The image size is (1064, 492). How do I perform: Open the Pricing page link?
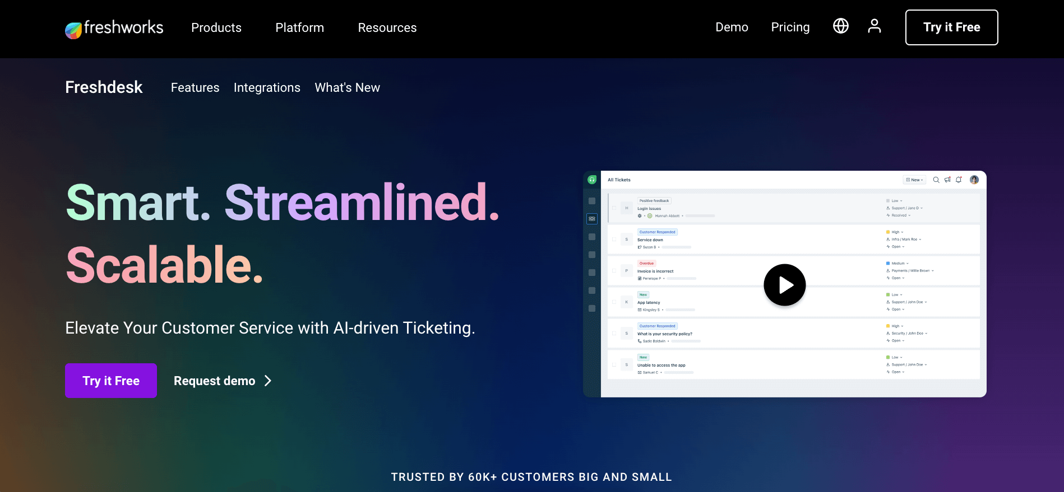click(x=790, y=27)
